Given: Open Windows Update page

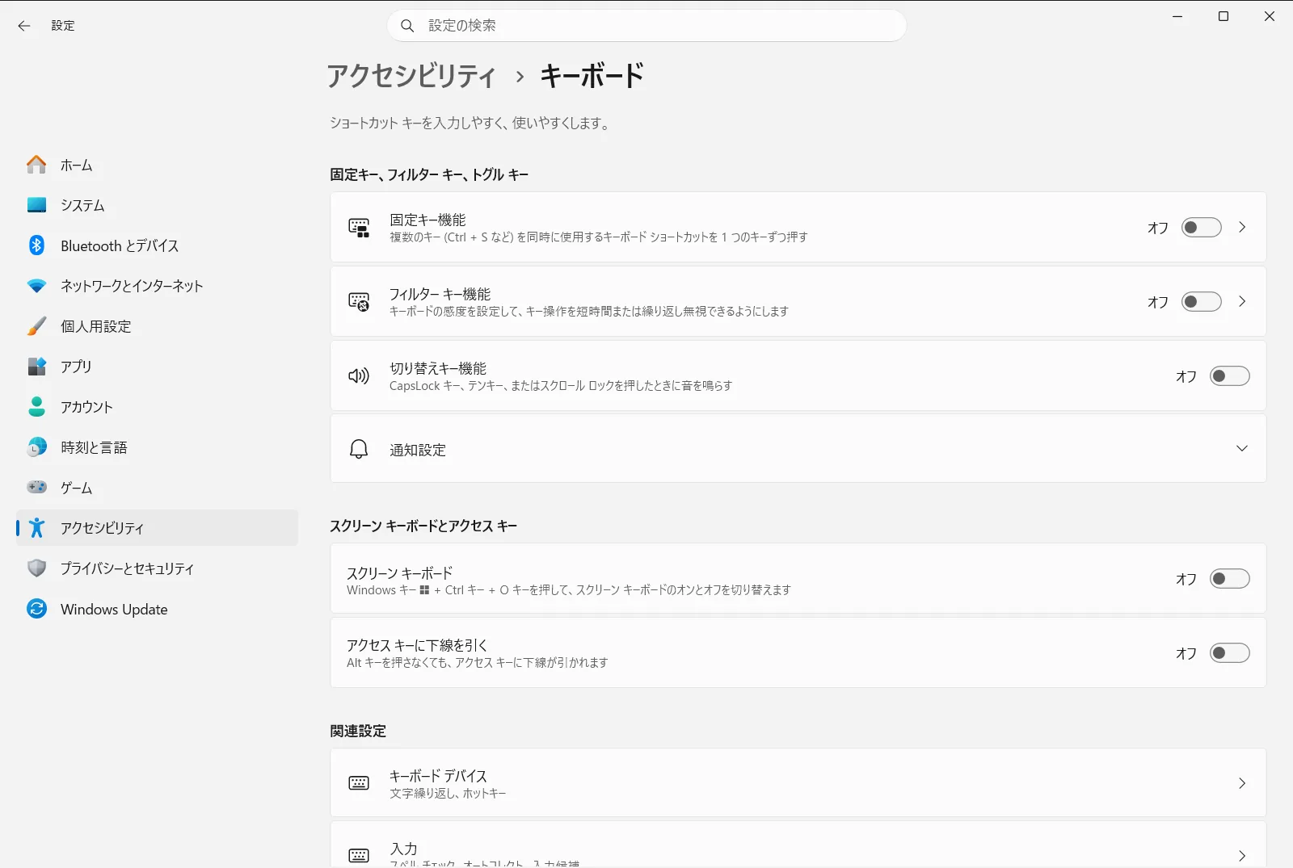Looking at the screenshot, I should click(x=157, y=609).
